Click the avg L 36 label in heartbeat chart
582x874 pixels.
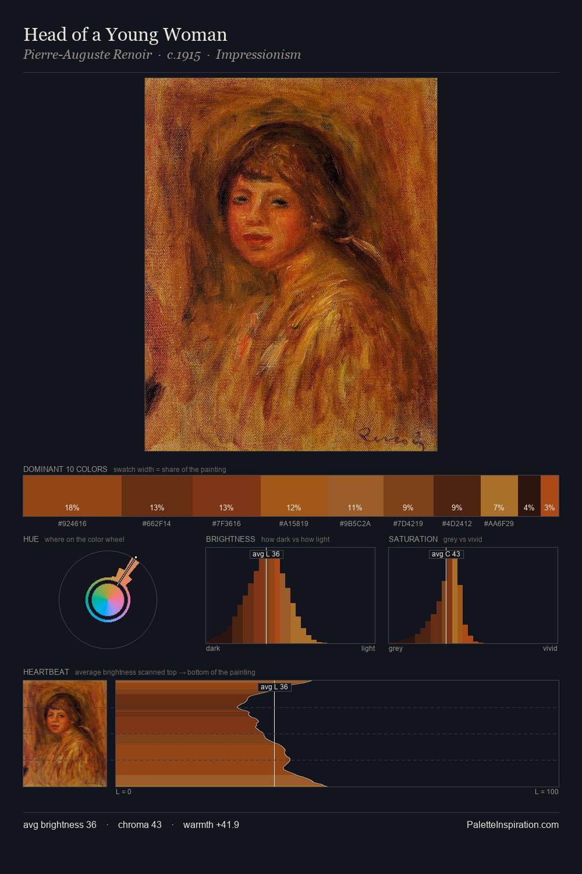pyautogui.click(x=274, y=687)
